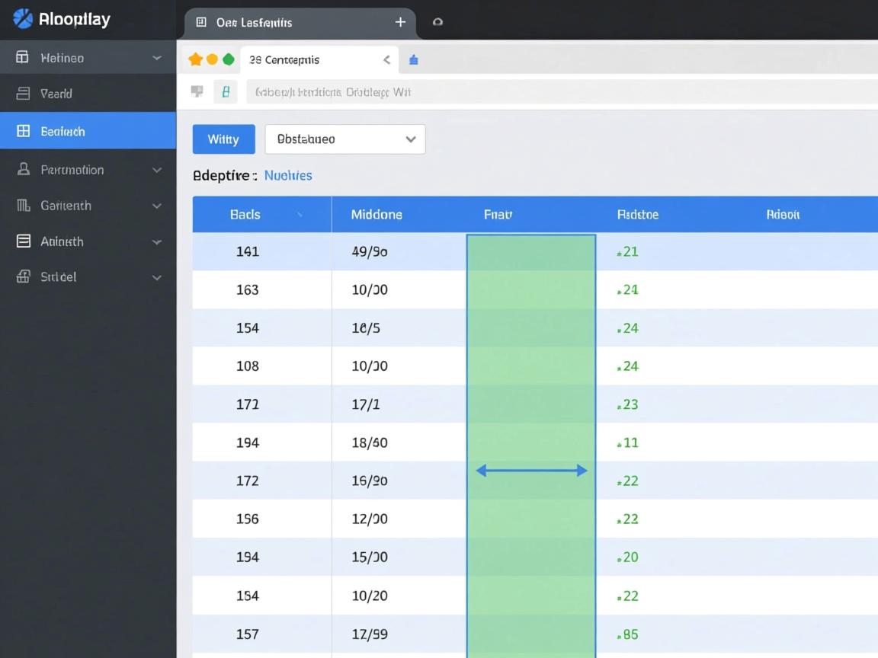Click the gray squares icon below star
878x658 pixels.
pyautogui.click(x=197, y=92)
